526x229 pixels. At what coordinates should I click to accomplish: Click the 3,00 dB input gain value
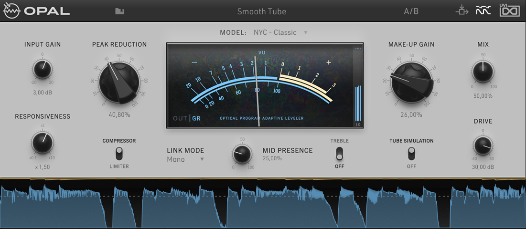point(42,93)
